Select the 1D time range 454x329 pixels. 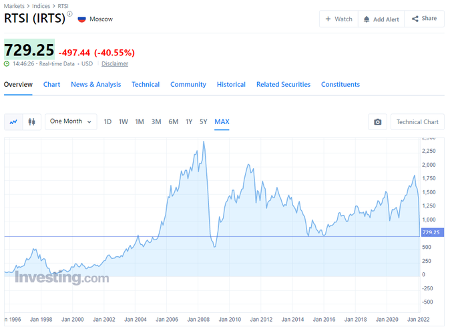coord(107,122)
